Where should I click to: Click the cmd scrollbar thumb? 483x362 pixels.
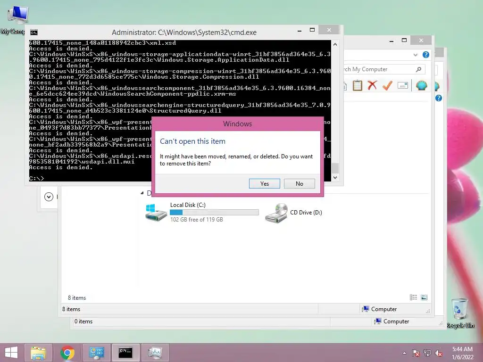point(335,168)
